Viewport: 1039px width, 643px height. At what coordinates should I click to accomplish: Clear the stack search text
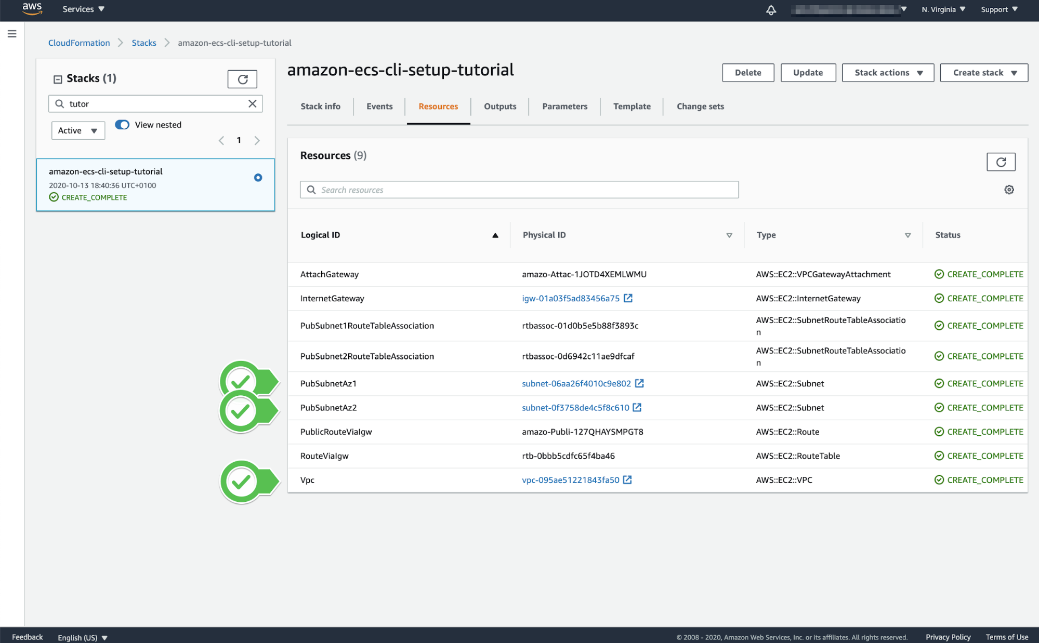[252, 103]
